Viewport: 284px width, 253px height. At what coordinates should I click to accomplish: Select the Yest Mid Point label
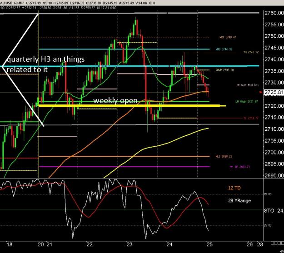248,85
